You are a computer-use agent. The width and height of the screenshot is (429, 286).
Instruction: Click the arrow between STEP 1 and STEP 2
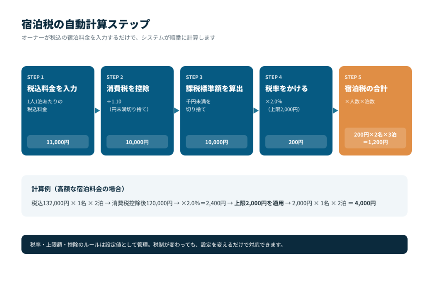(97, 111)
